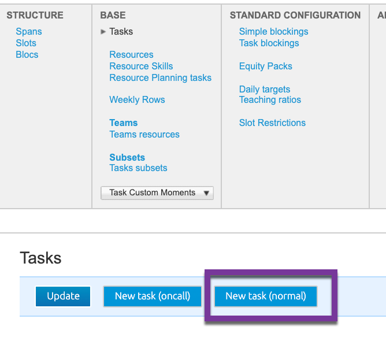
Task: Open the Resources link
Action: click(131, 55)
